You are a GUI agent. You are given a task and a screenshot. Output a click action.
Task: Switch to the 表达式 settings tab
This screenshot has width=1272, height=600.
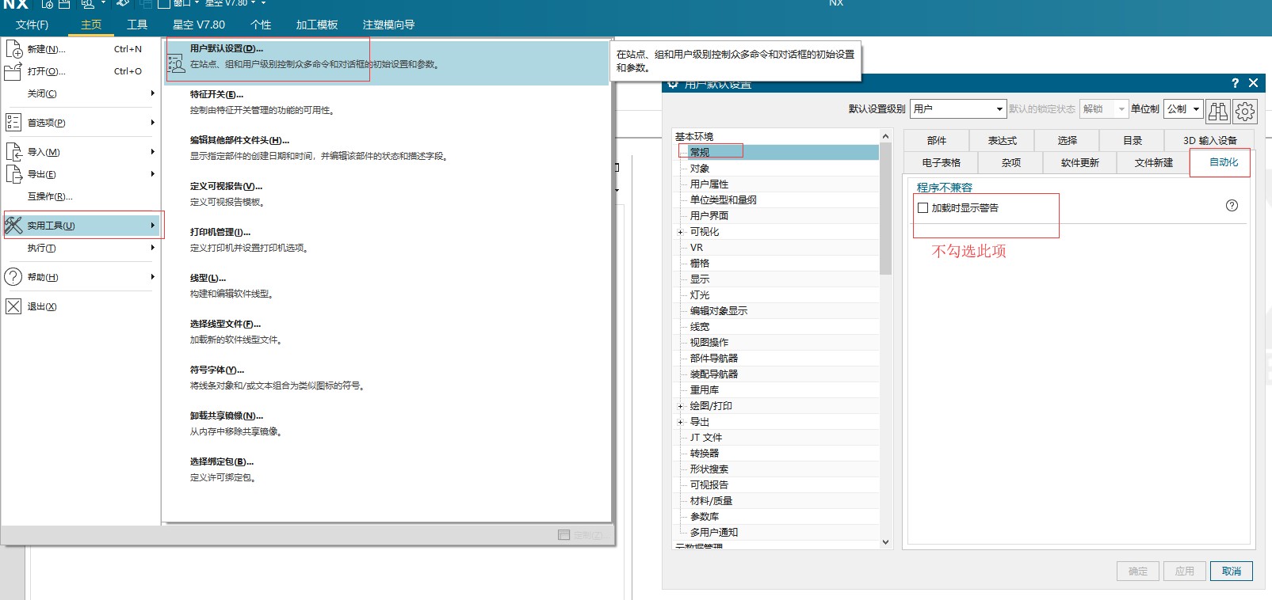[1002, 140]
